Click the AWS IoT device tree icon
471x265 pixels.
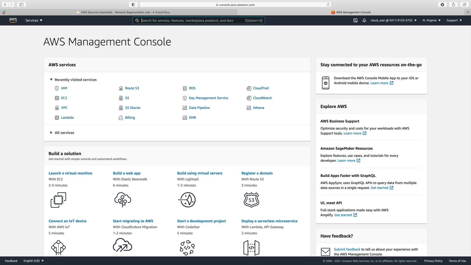click(58, 248)
